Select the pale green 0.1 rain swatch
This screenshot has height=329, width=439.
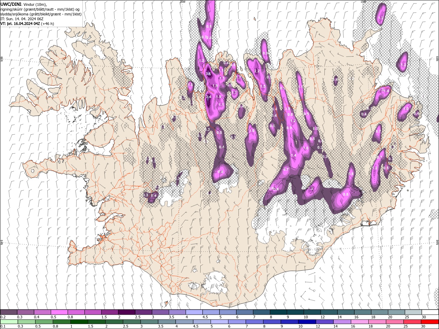point(9,322)
